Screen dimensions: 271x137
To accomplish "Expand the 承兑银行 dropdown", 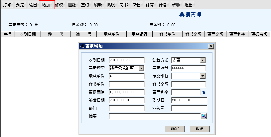I will [x=203, y=76].
